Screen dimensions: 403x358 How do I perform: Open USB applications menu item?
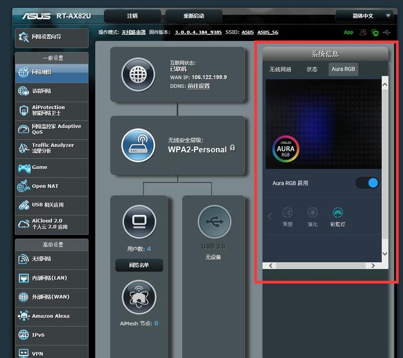[x=52, y=205]
